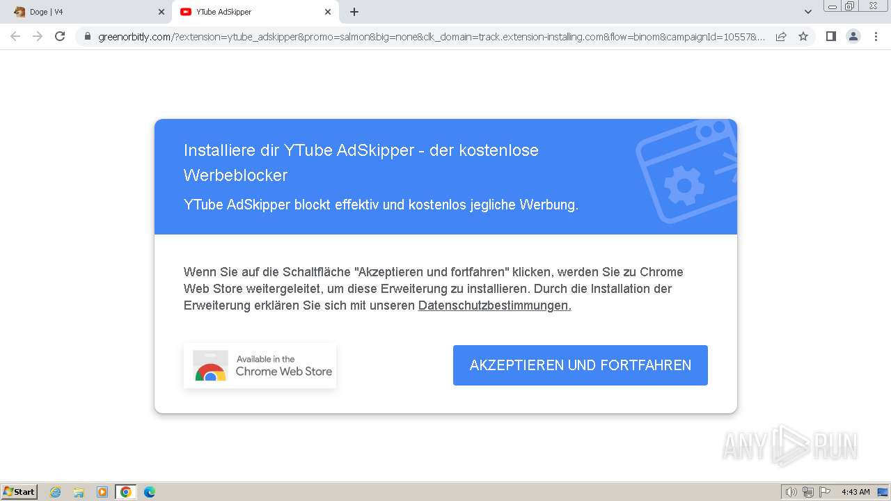Launch Internet Explorer from taskbar

tap(56, 492)
